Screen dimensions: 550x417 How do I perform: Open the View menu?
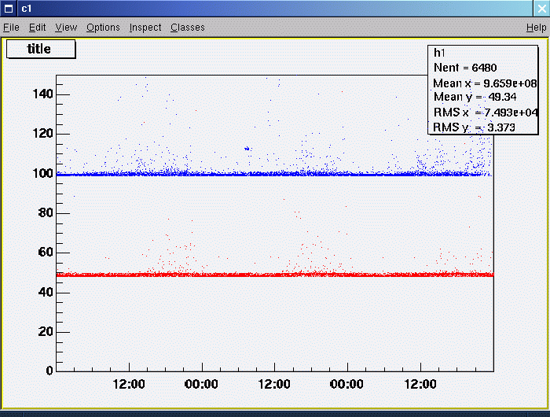coord(66,28)
